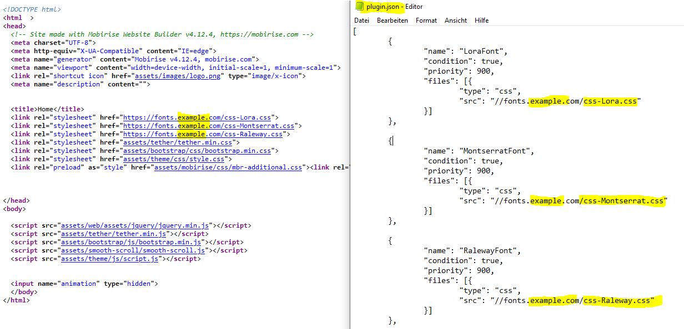This screenshot has height=329, width=684.
Task: Click the css-Raleway.css stylesheet href link
Action: (x=204, y=134)
